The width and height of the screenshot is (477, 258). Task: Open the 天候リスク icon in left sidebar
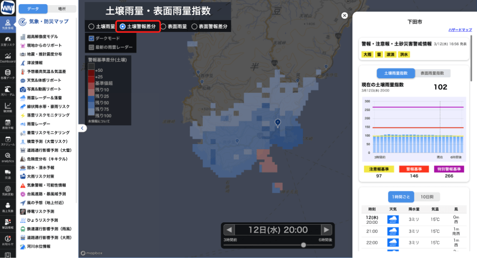click(x=8, y=41)
